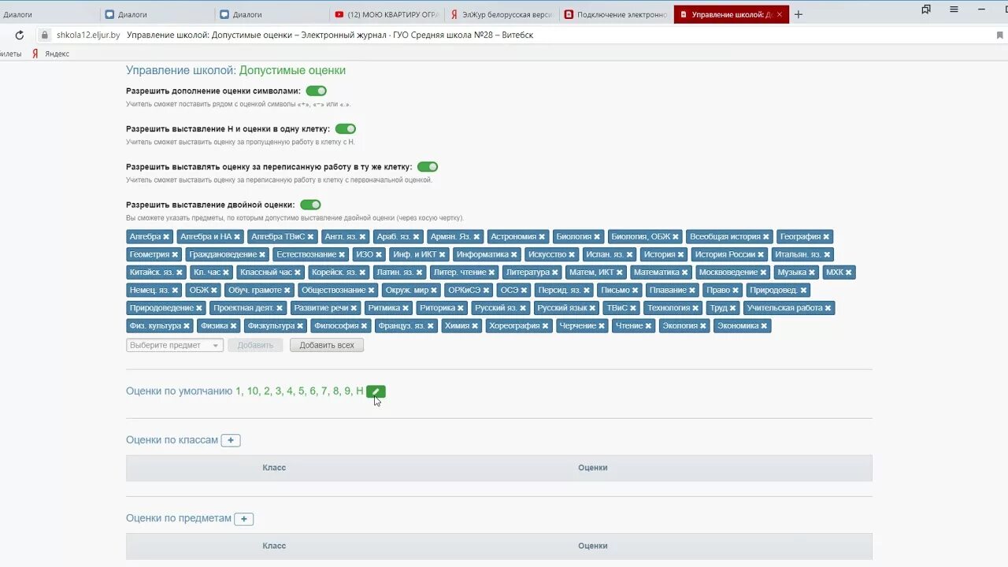Delete the Биология tag with its x icon
1008x567 pixels.
[x=597, y=237]
